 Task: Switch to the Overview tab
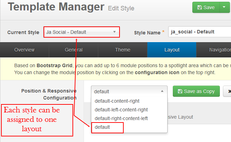point(24,50)
